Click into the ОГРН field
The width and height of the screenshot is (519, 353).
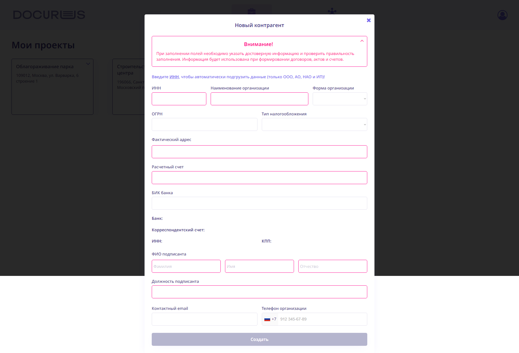(204, 125)
